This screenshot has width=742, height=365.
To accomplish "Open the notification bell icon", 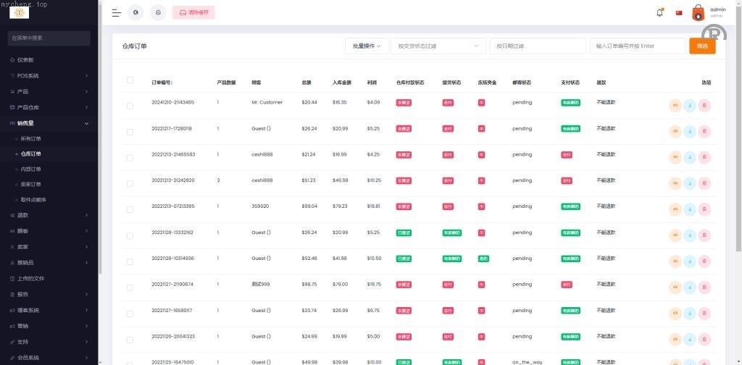I will click(659, 12).
